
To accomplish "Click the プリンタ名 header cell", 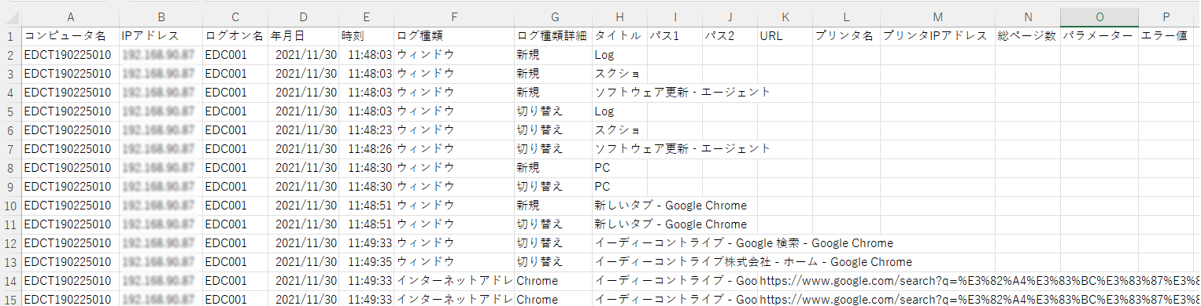I will click(x=846, y=36).
